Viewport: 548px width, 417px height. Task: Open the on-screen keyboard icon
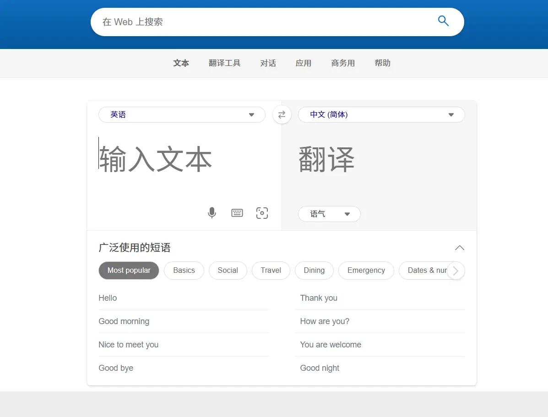tap(237, 213)
